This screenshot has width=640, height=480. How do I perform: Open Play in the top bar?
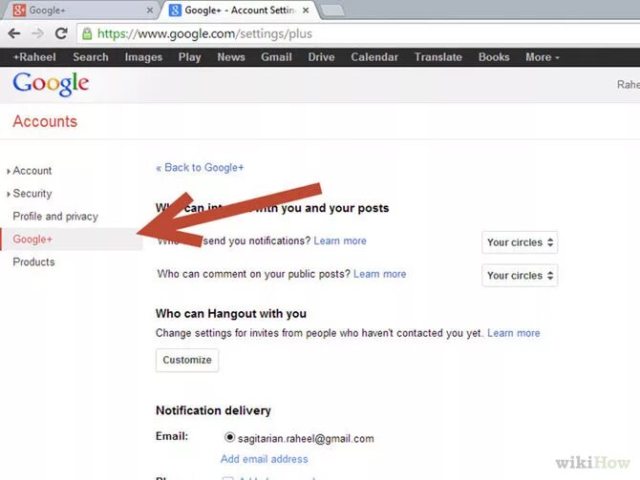(189, 57)
